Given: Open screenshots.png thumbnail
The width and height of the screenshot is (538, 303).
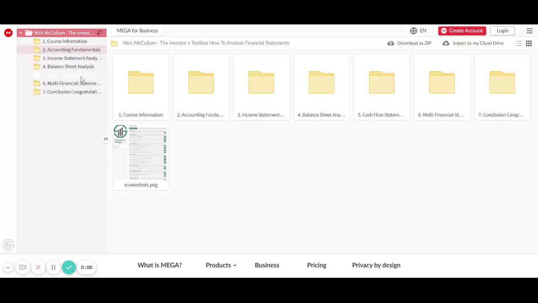Looking at the screenshot, I should point(141,157).
